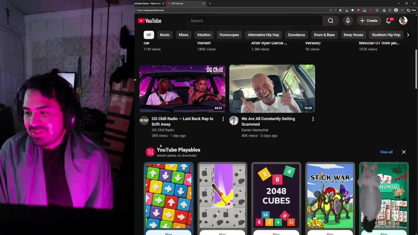Click the 11M views text
The width and height of the screenshot is (418, 235).
click(x=152, y=49)
